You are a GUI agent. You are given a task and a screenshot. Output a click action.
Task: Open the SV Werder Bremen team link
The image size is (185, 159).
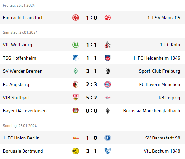tap(23, 71)
